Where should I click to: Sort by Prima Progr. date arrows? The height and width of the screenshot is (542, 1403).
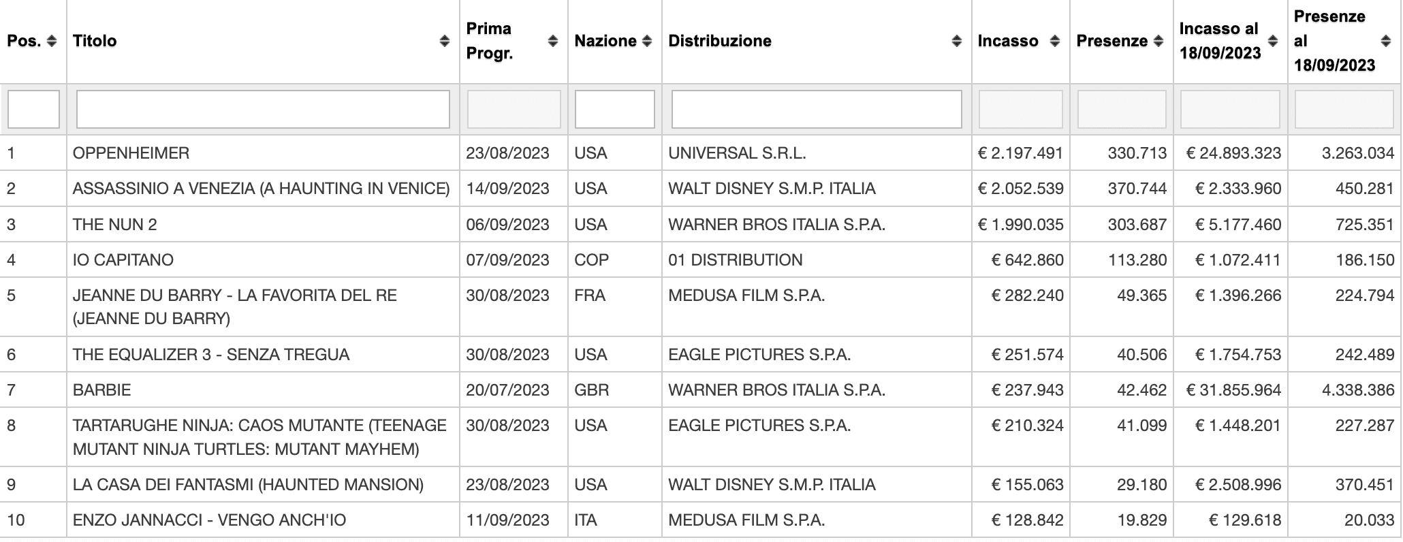tap(553, 41)
